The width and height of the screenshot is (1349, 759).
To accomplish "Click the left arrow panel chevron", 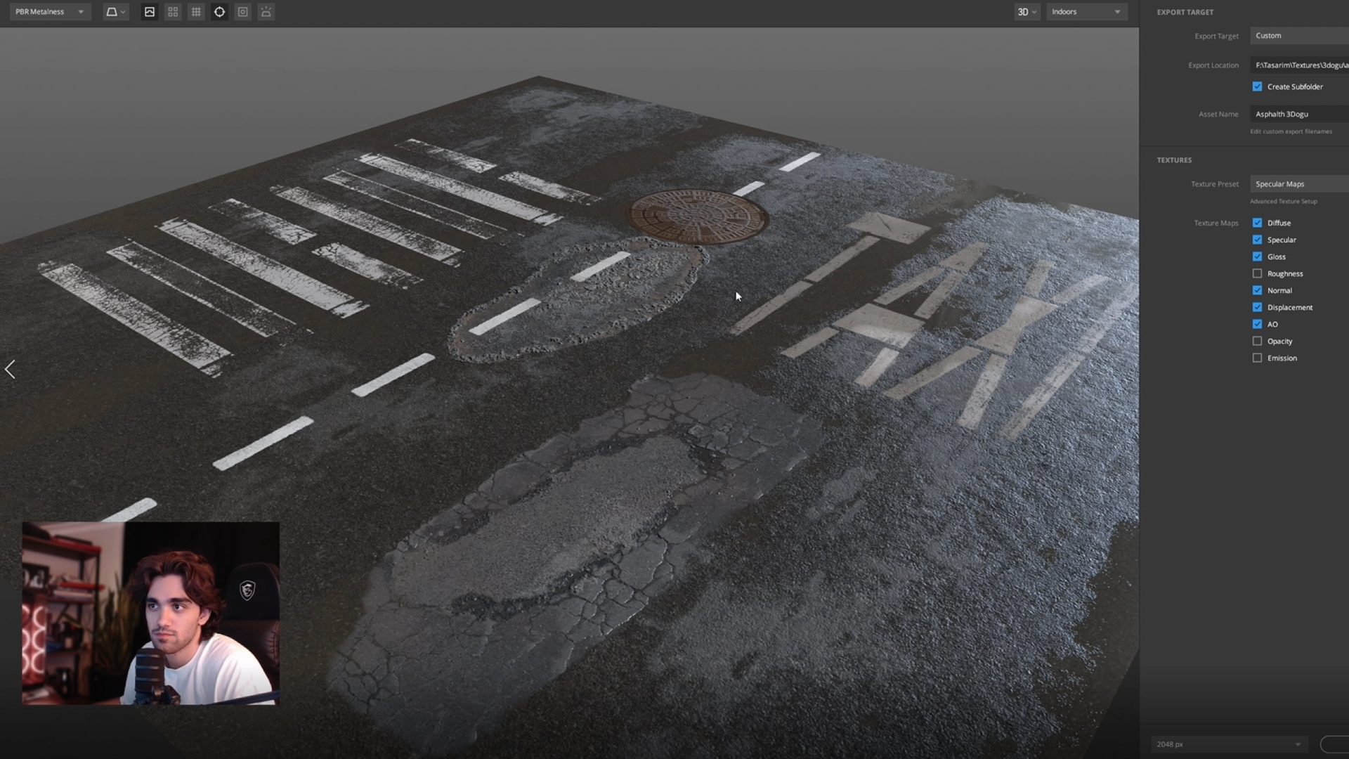I will click(10, 370).
